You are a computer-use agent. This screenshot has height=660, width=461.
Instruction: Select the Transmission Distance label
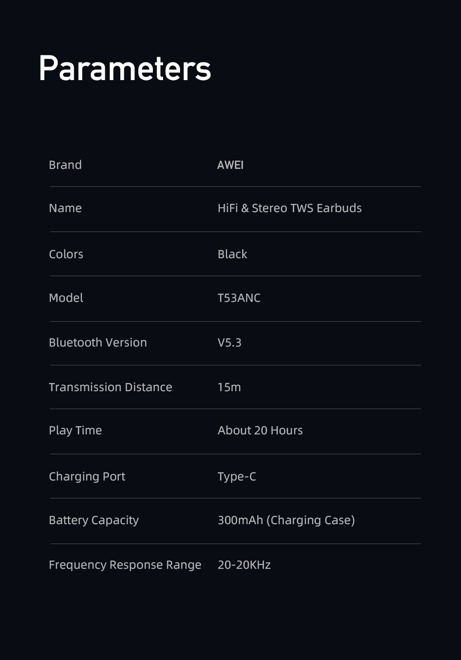111,387
